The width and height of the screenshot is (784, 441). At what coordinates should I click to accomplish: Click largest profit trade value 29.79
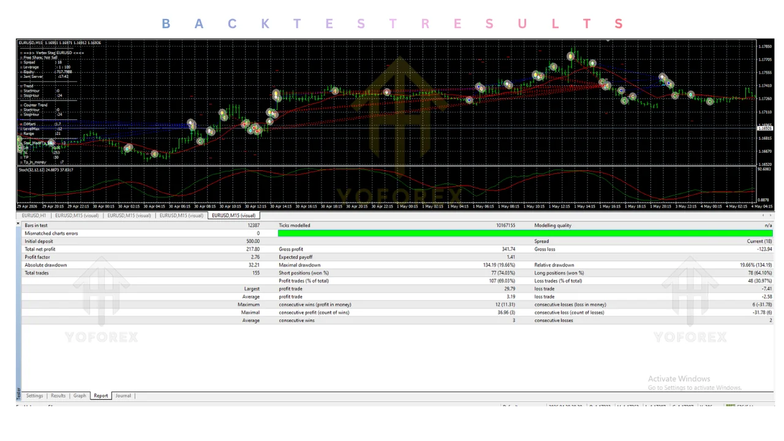(510, 289)
